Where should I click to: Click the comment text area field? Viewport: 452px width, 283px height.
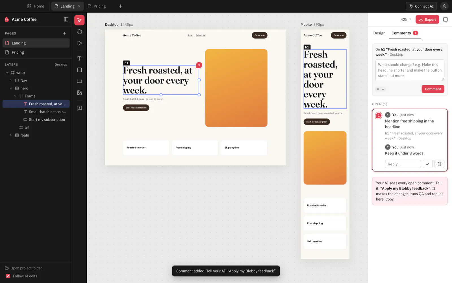tap(410, 70)
